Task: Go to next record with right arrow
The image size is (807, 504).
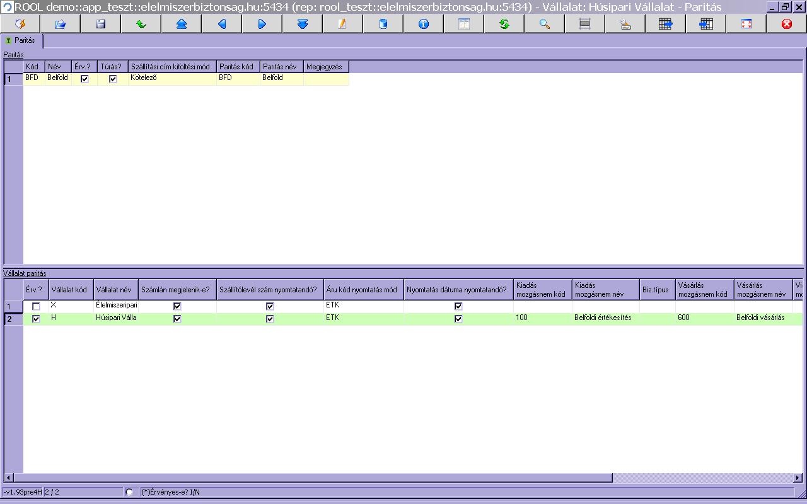Action: click(262, 24)
